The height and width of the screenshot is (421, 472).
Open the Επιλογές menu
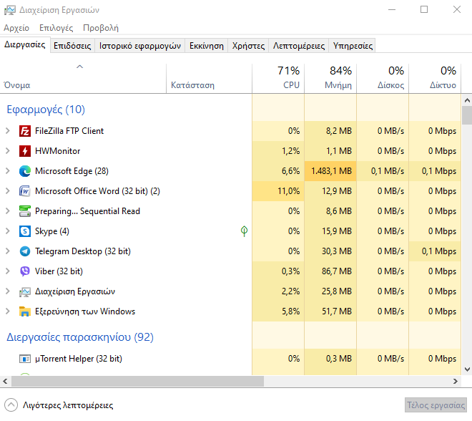click(56, 28)
